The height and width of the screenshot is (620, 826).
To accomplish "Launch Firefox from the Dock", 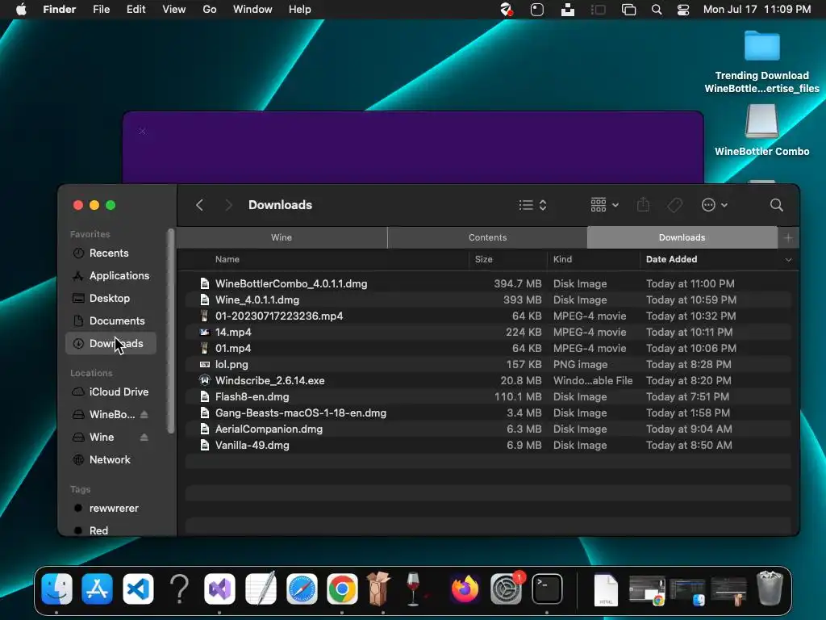I will point(465,589).
